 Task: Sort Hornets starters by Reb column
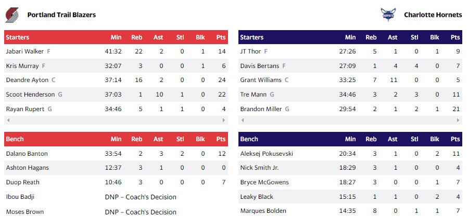(371, 37)
